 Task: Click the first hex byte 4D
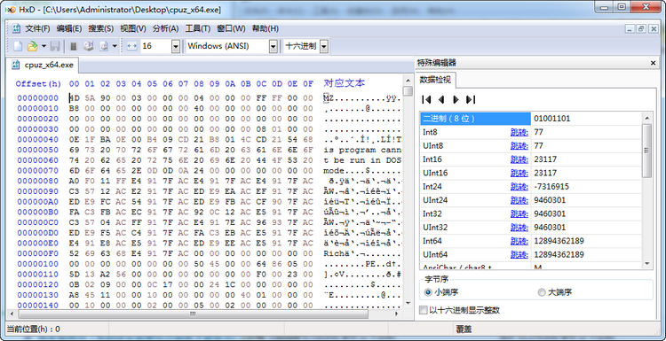point(74,98)
